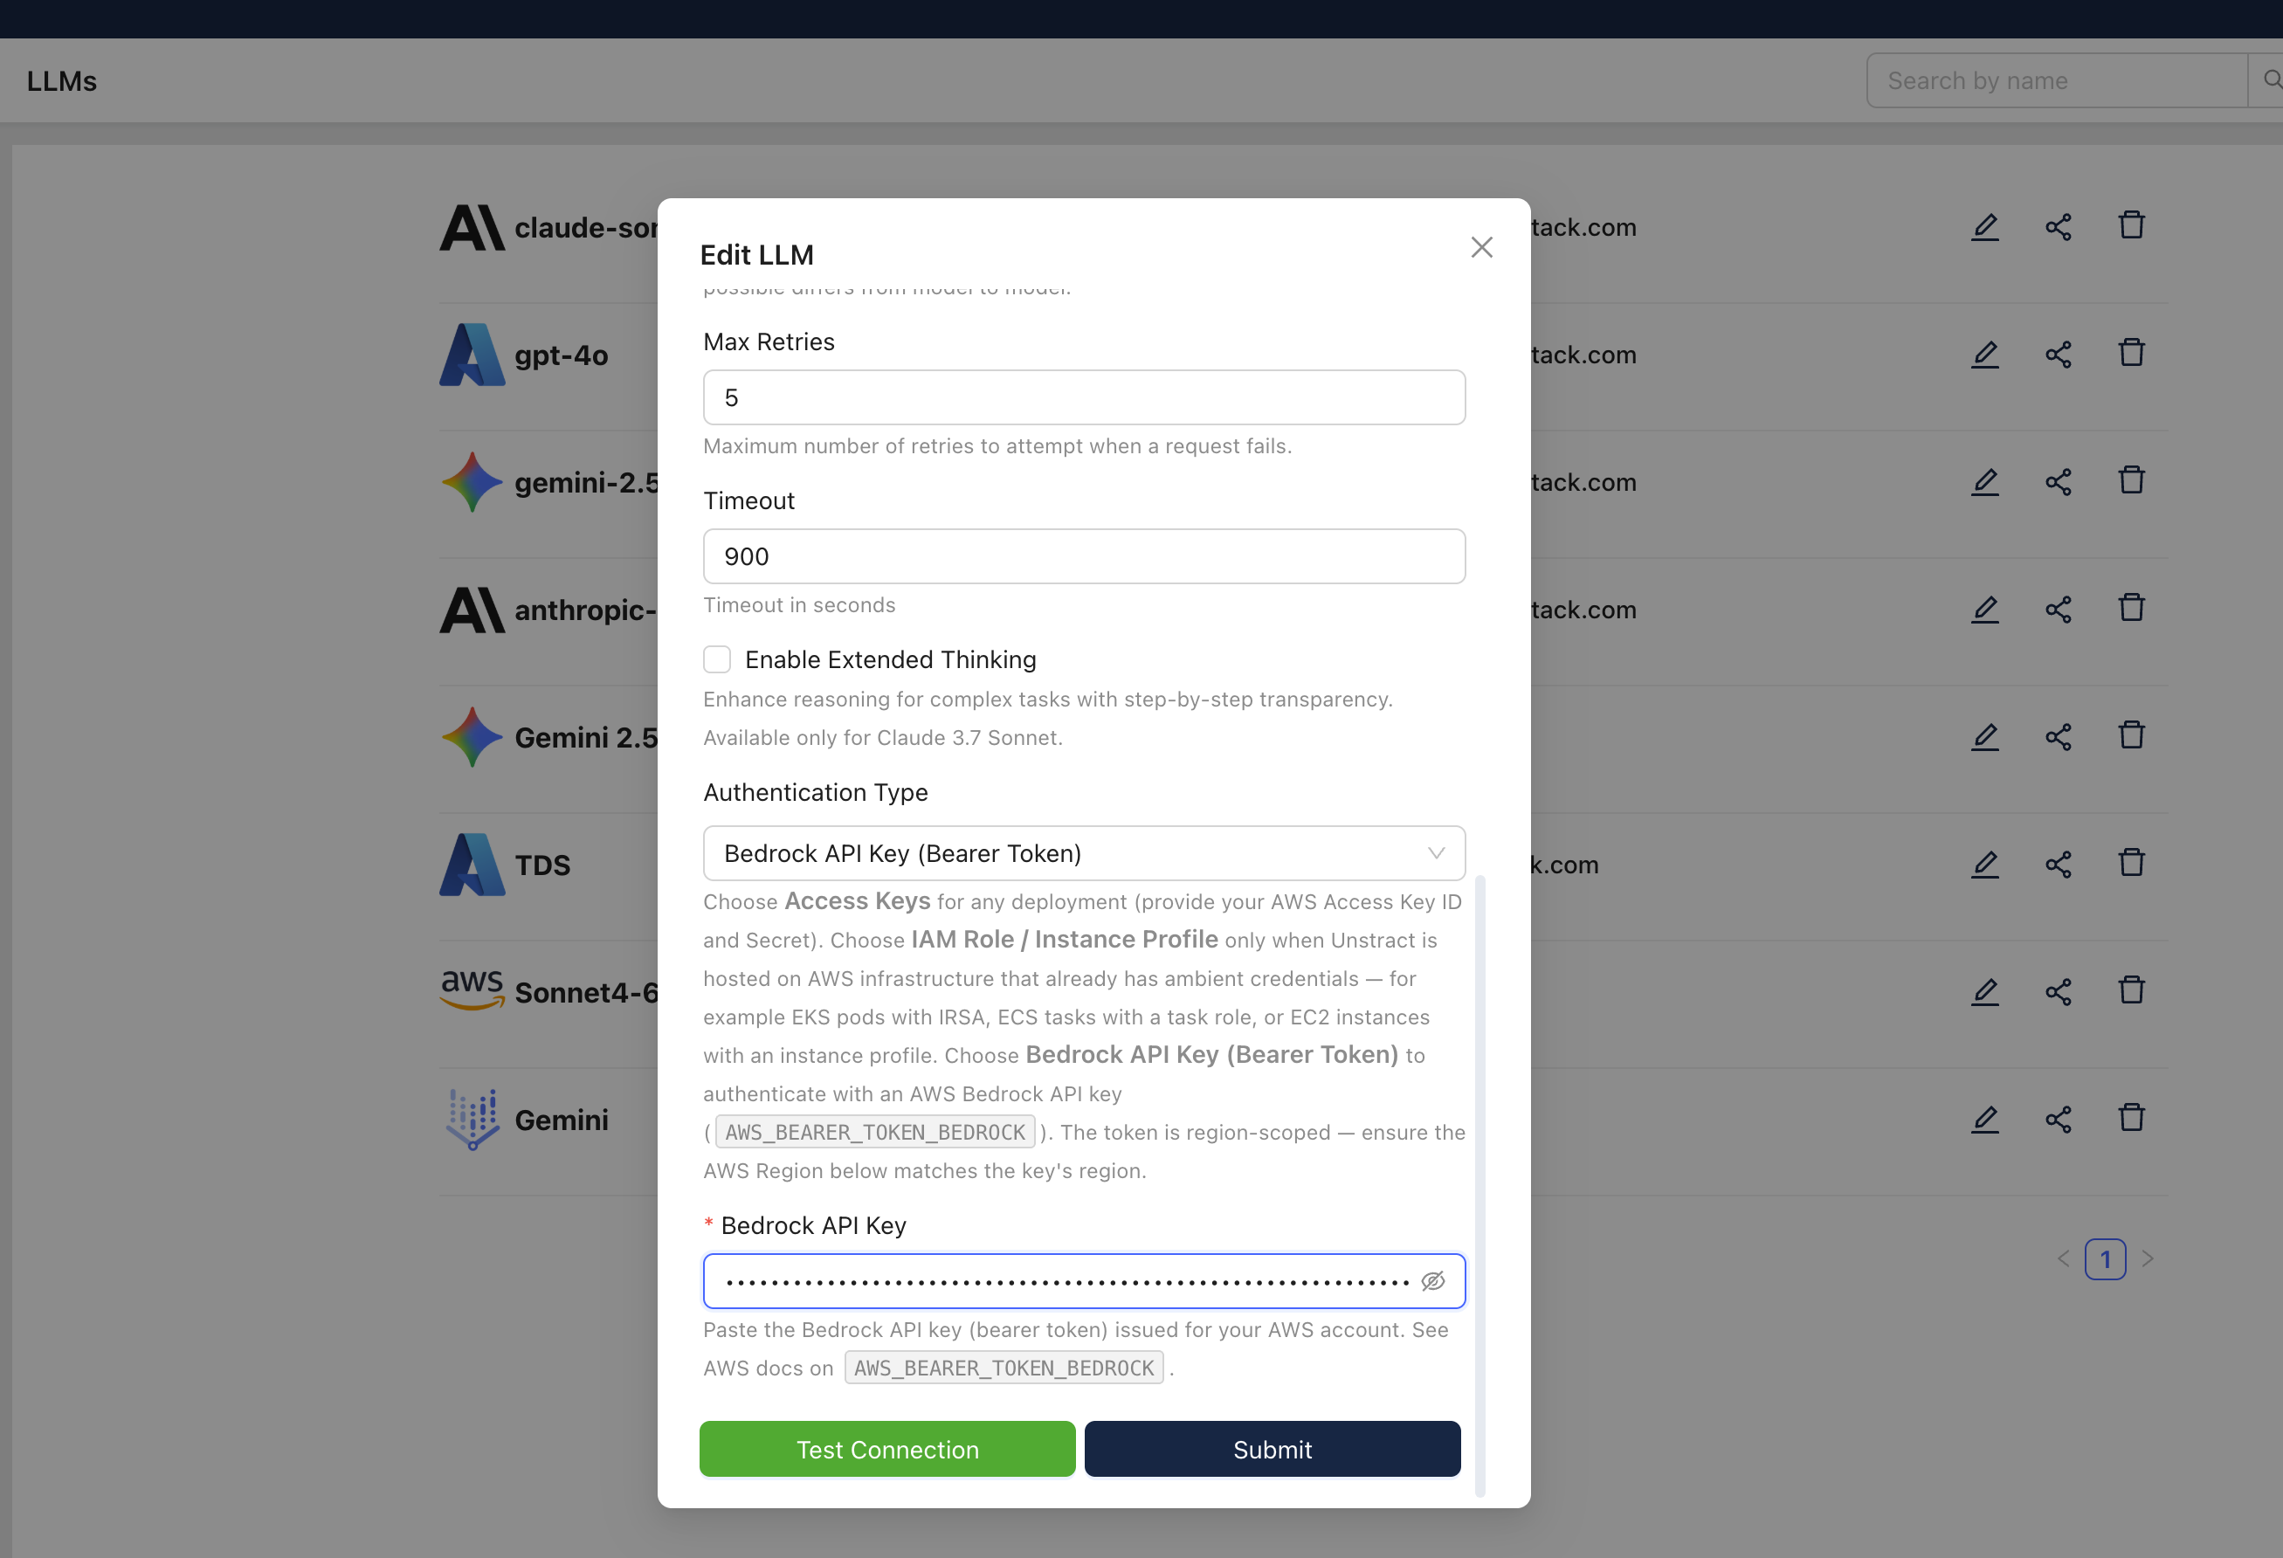2283x1558 pixels.
Task: Delete the anthropic- LLM entry
Action: point(2131,609)
